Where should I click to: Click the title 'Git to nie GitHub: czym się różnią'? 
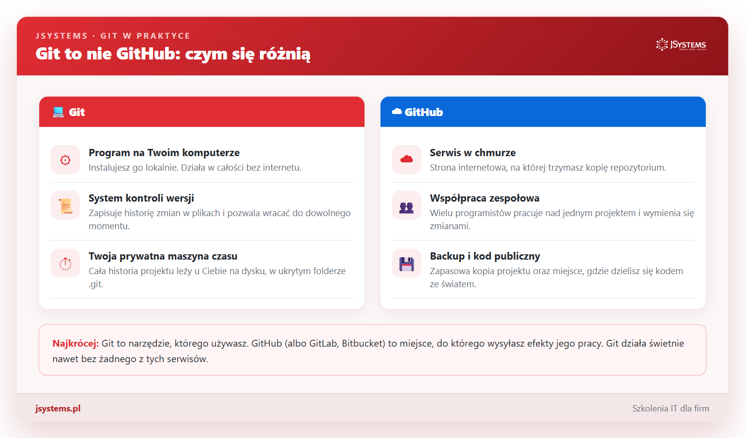coord(173,54)
